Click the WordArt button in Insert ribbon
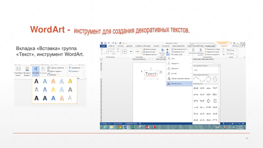 point(35,71)
